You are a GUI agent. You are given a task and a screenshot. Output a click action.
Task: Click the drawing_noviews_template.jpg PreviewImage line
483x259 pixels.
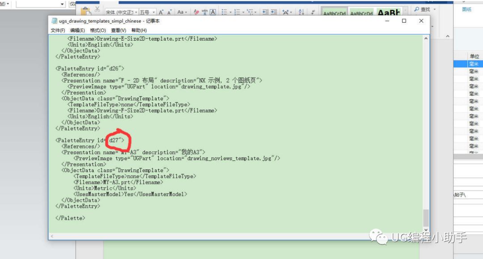(177, 158)
